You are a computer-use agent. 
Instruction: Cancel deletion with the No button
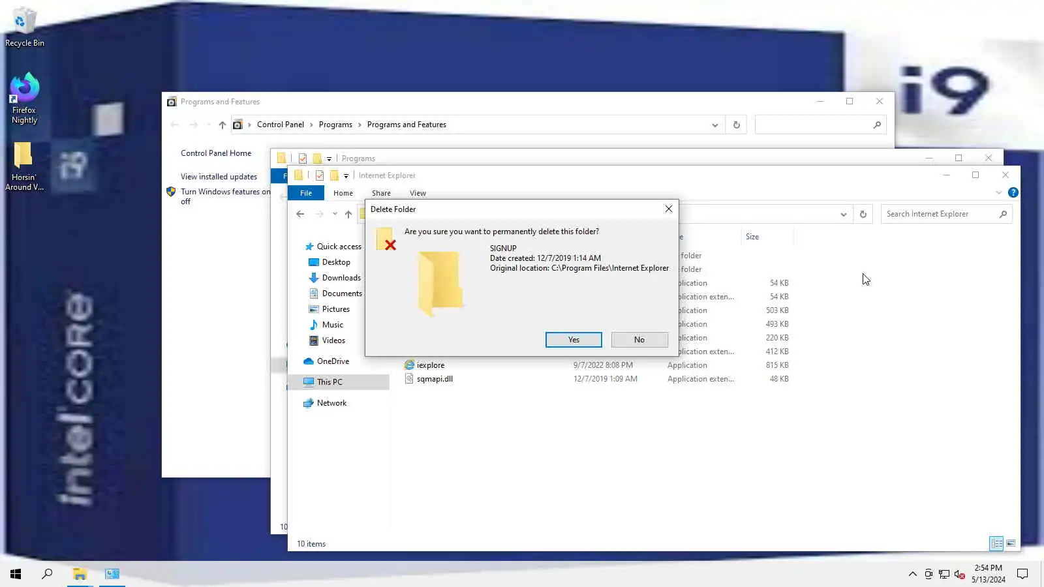(x=639, y=340)
